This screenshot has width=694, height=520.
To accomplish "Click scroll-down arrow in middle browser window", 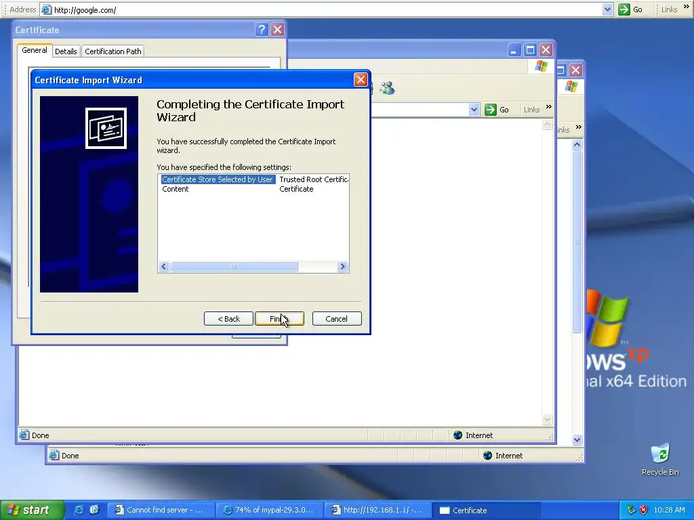I will (547, 419).
